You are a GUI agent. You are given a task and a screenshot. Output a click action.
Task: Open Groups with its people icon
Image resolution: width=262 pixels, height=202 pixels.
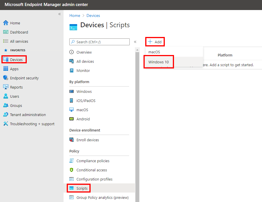pyautogui.click(x=6, y=105)
